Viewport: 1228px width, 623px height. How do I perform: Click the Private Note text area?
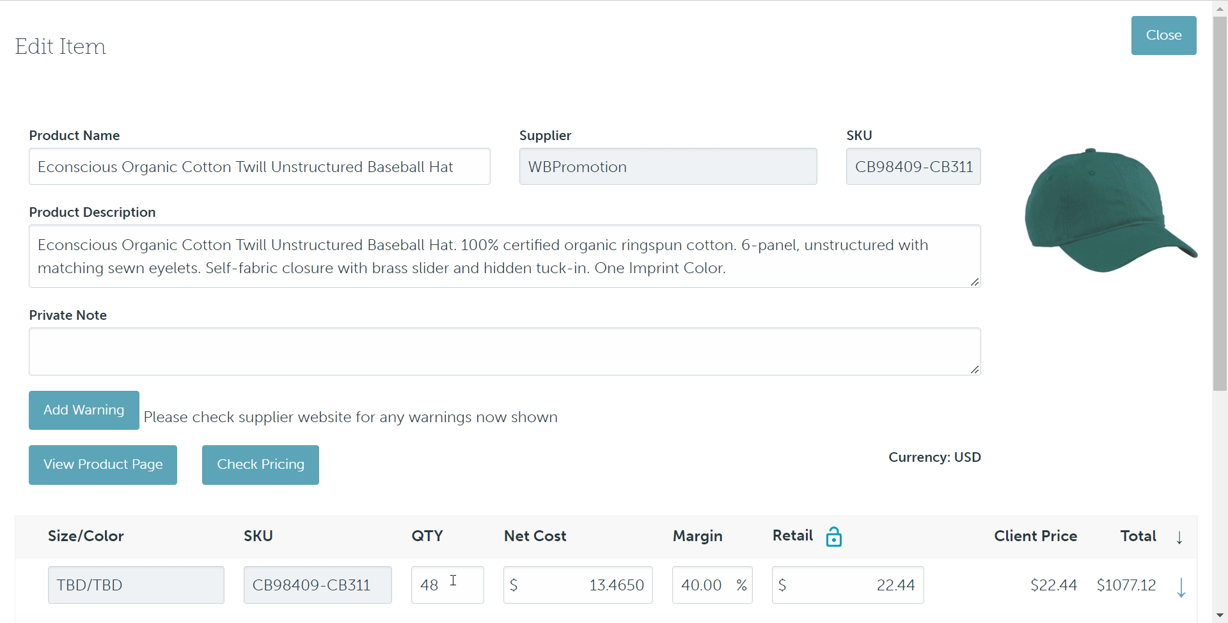coord(504,352)
